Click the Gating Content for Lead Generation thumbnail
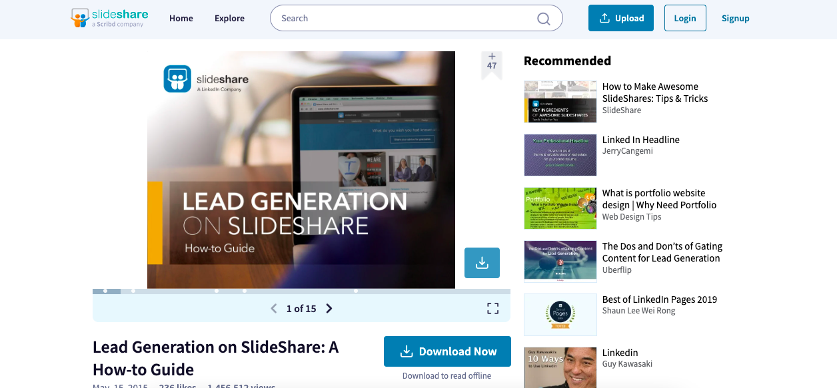Screen dimensions: 837x388 [x=560, y=262]
